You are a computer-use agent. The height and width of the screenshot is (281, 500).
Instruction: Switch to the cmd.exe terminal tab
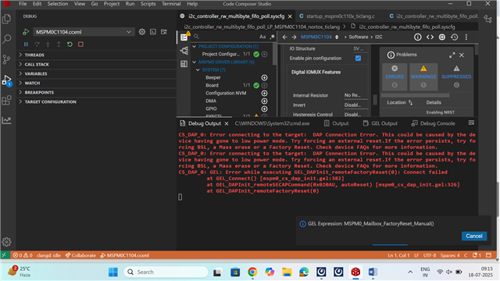[x=272, y=123]
